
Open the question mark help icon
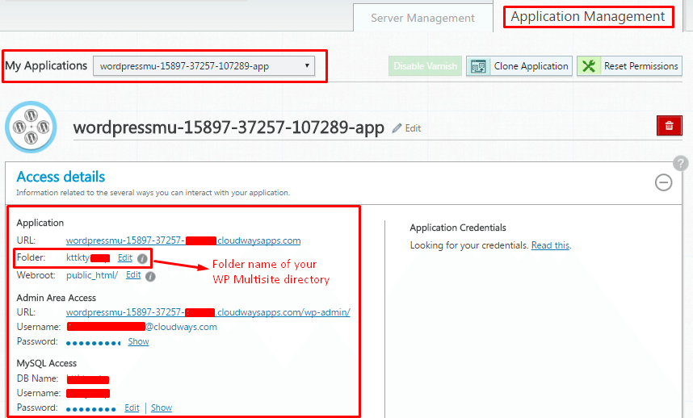pos(681,163)
